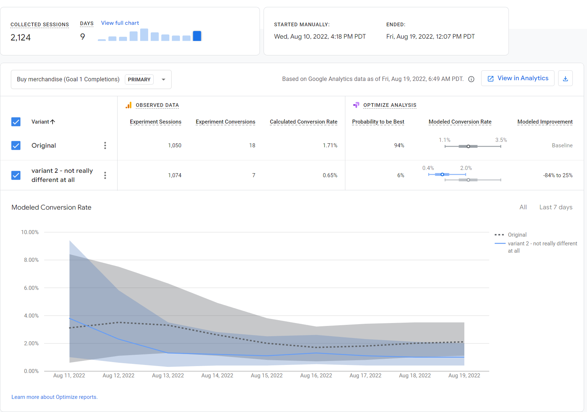
Task: Click the OBSERVED DATA heading
Action: 157,105
